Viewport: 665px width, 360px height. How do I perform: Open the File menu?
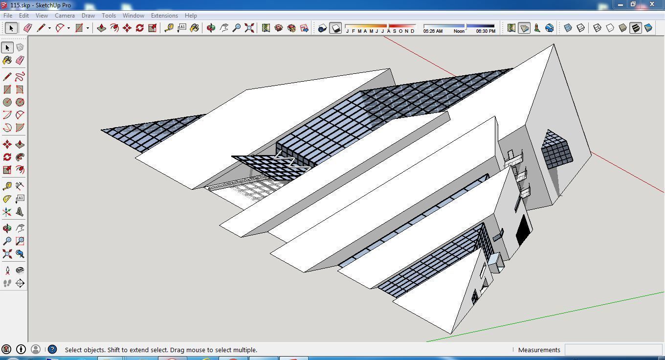[x=8, y=16]
